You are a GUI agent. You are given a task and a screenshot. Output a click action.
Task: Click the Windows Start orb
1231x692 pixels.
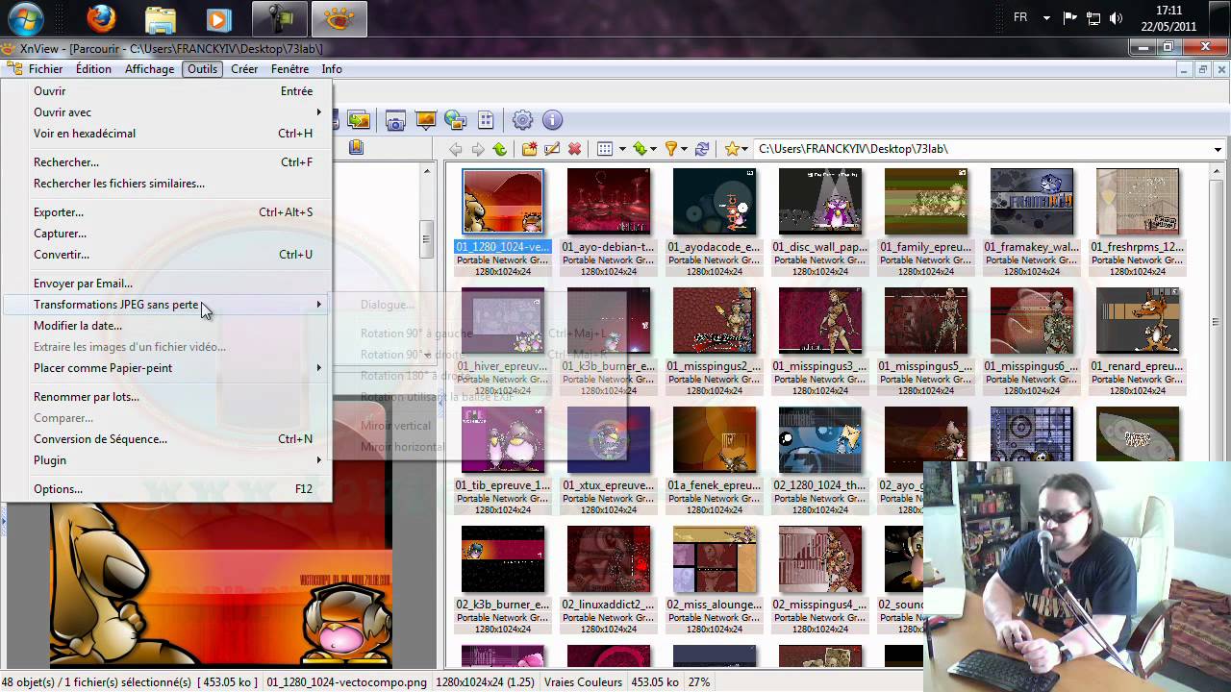(25, 18)
